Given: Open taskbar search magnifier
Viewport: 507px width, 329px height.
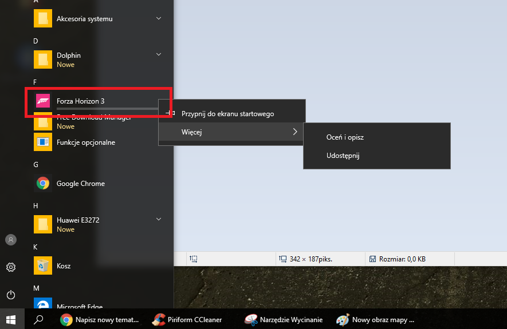Looking at the screenshot, I should (38, 320).
